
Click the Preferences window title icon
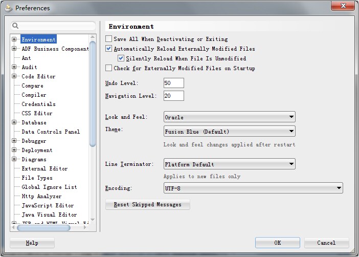click(9, 8)
